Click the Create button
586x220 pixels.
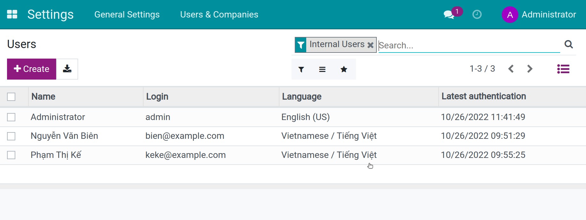[32, 69]
